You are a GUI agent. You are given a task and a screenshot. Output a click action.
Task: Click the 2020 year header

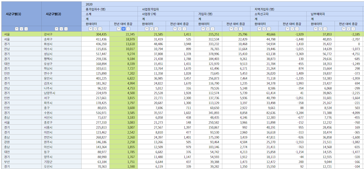pos(222,4)
